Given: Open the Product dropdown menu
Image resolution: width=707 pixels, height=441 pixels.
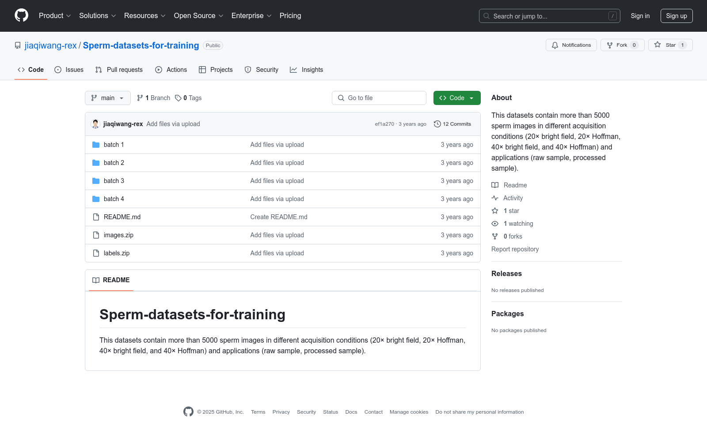Looking at the screenshot, I should (55, 15).
